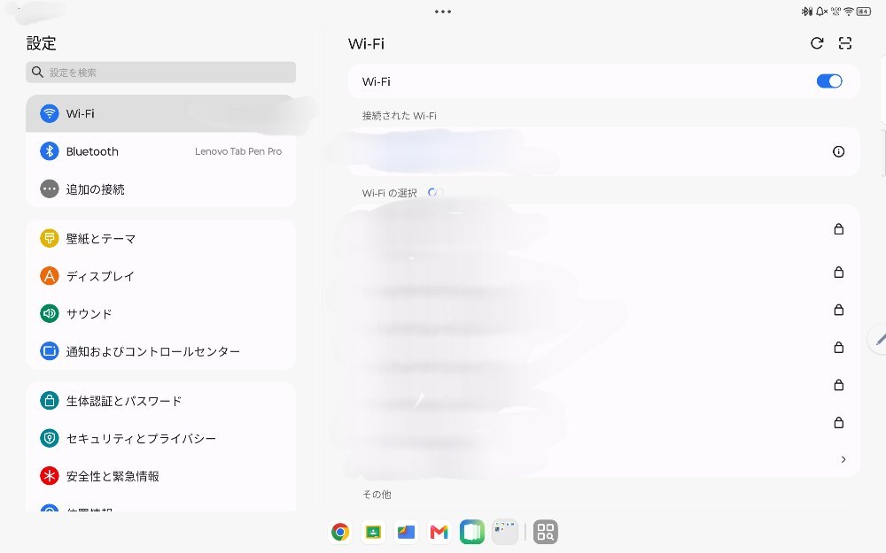Open the app drawer search icon
This screenshot has width=886, height=553.
545,532
